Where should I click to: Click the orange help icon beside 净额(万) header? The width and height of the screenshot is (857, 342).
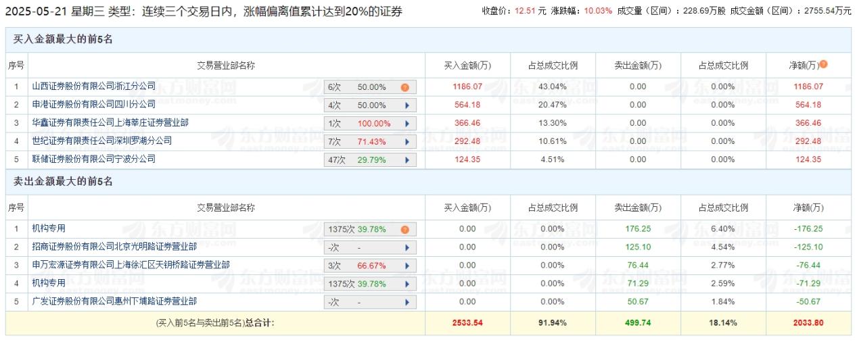pyautogui.click(x=823, y=65)
